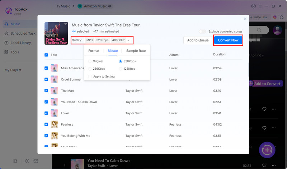Uncheck The Man song checkbox
This screenshot has width=287, height=169.
pyautogui.click(x=46, y=91)
